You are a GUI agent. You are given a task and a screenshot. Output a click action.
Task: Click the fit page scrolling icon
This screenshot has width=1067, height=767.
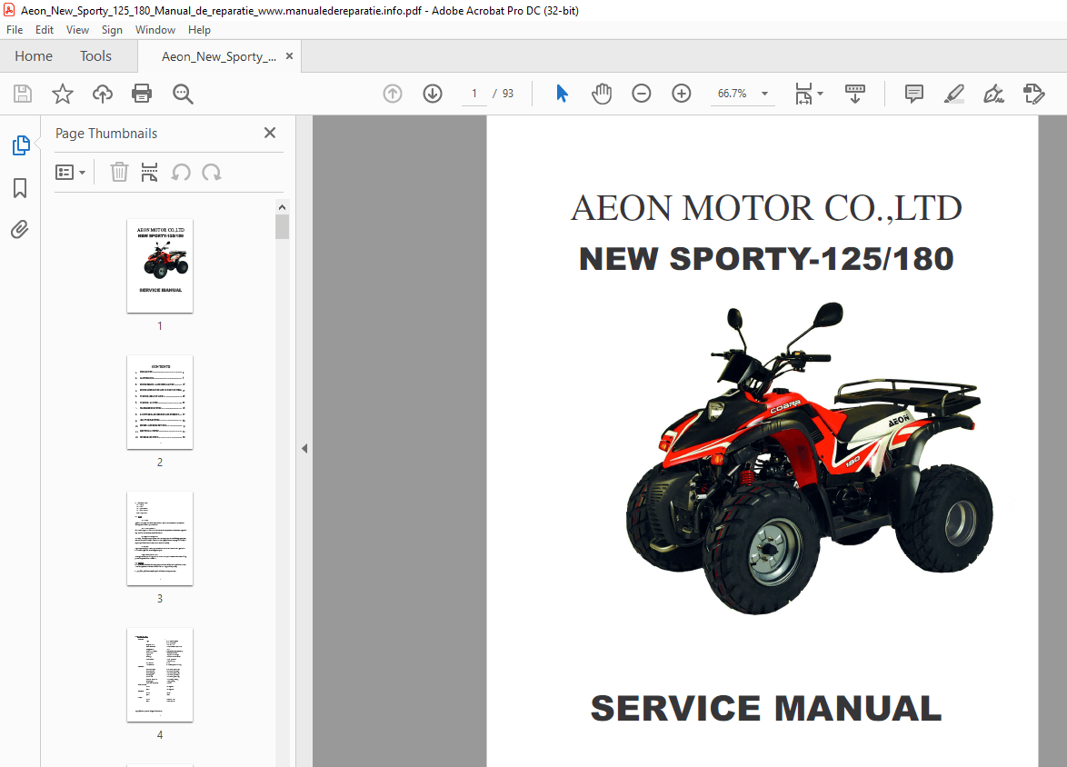click(x=803, y=94)
